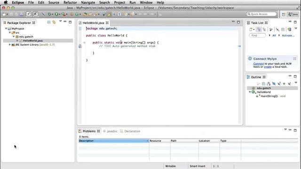Open the Refactor menu
Viewport: 301px width, 169px height.
coord(70,2)
